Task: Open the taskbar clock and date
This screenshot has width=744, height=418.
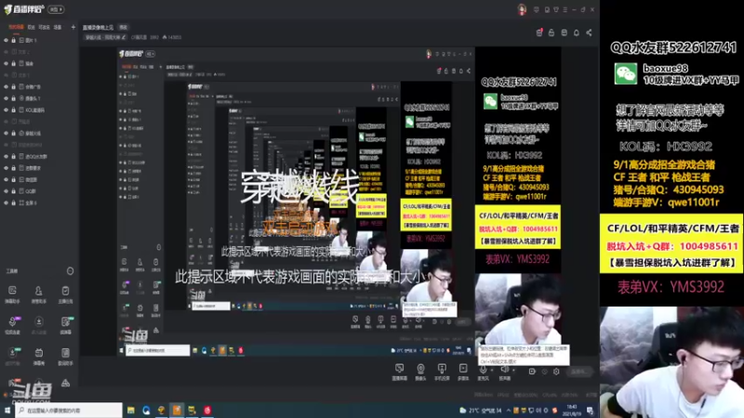Action: pyautogui.click(x=572, y=411)
